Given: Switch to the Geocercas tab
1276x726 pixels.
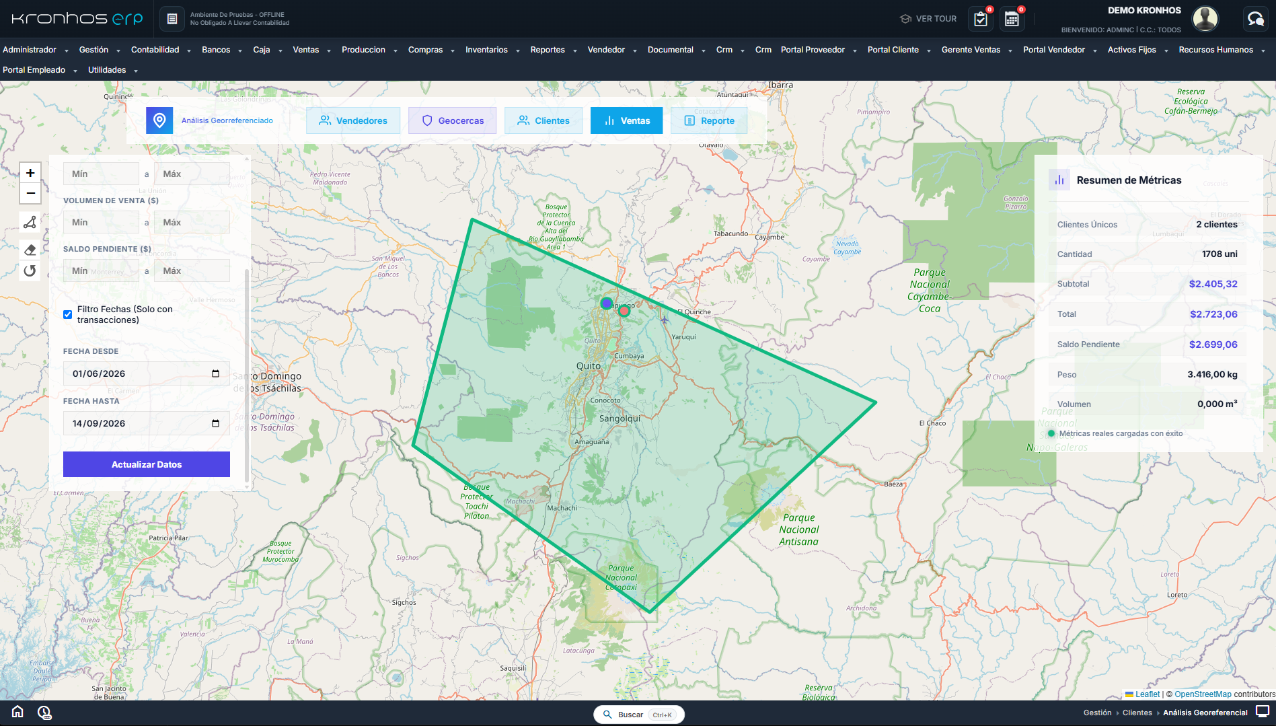Looking at the screenshot, I should click(452, 120).
